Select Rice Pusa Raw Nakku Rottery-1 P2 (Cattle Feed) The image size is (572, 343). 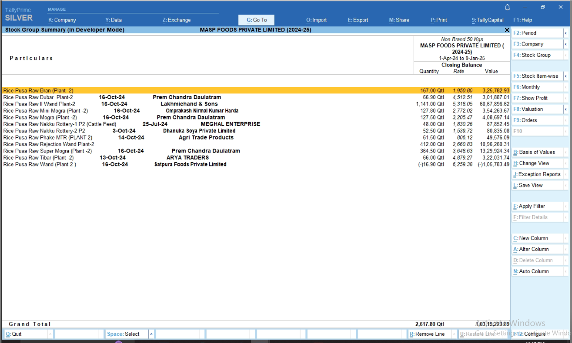[x=256, y=124]
